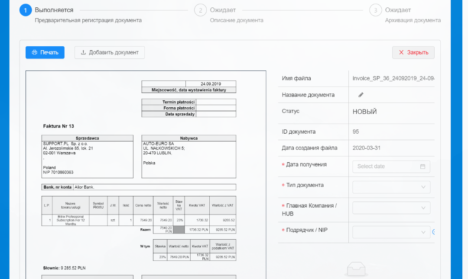Click the Data sprzedaży row label
Image resolution: width=468 pixels, height=279 pixels.
pyautogui.click(x=180, y=114)
